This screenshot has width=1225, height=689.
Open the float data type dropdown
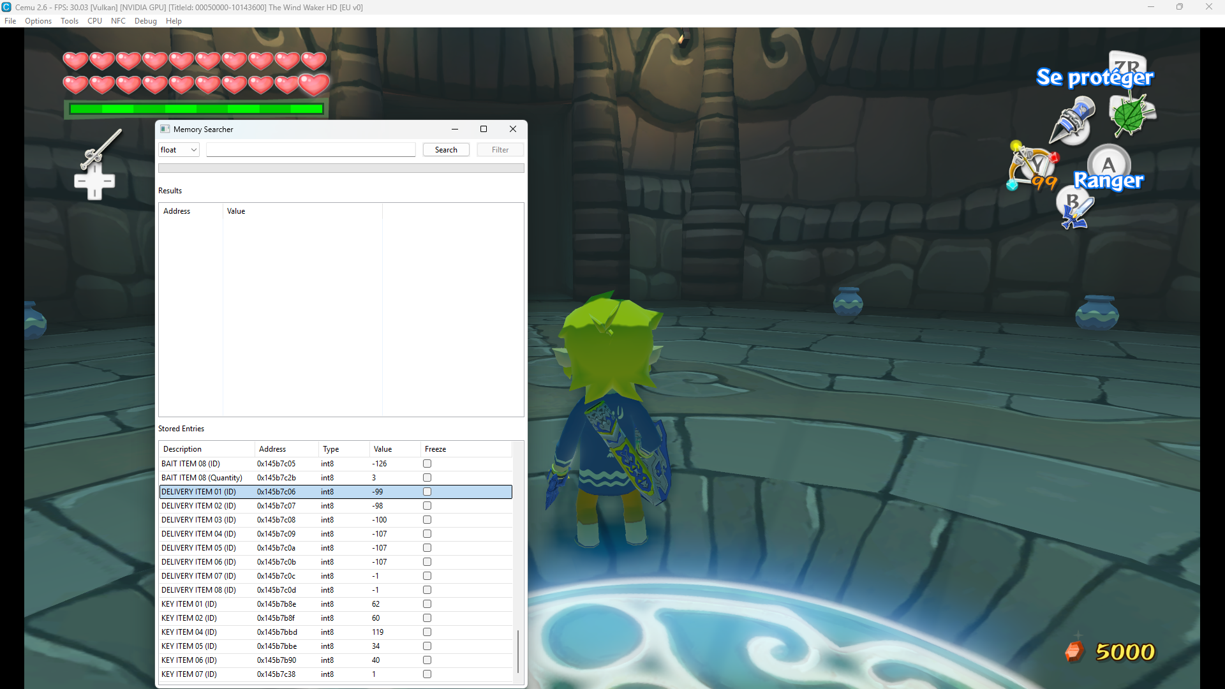click(179, 150)
